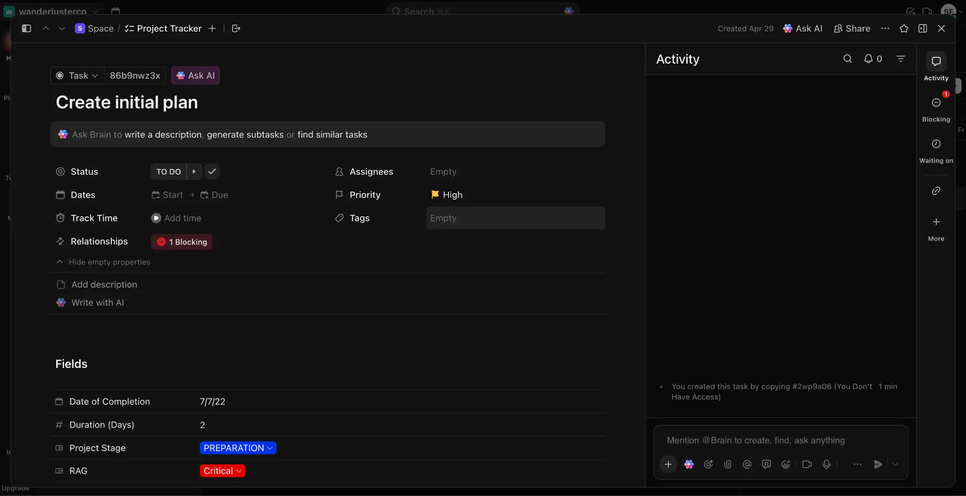
Task: Insert a mention with @ icon
Action: point(747,464)
